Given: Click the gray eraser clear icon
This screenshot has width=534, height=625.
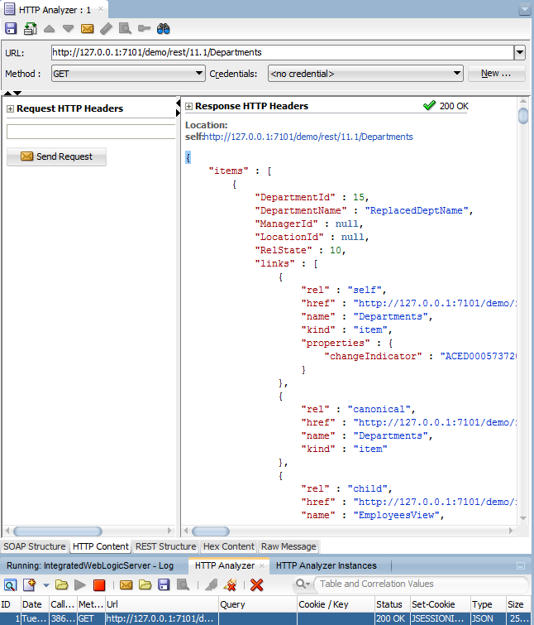Looking at the screenshot, I should [x=107, y=29].
